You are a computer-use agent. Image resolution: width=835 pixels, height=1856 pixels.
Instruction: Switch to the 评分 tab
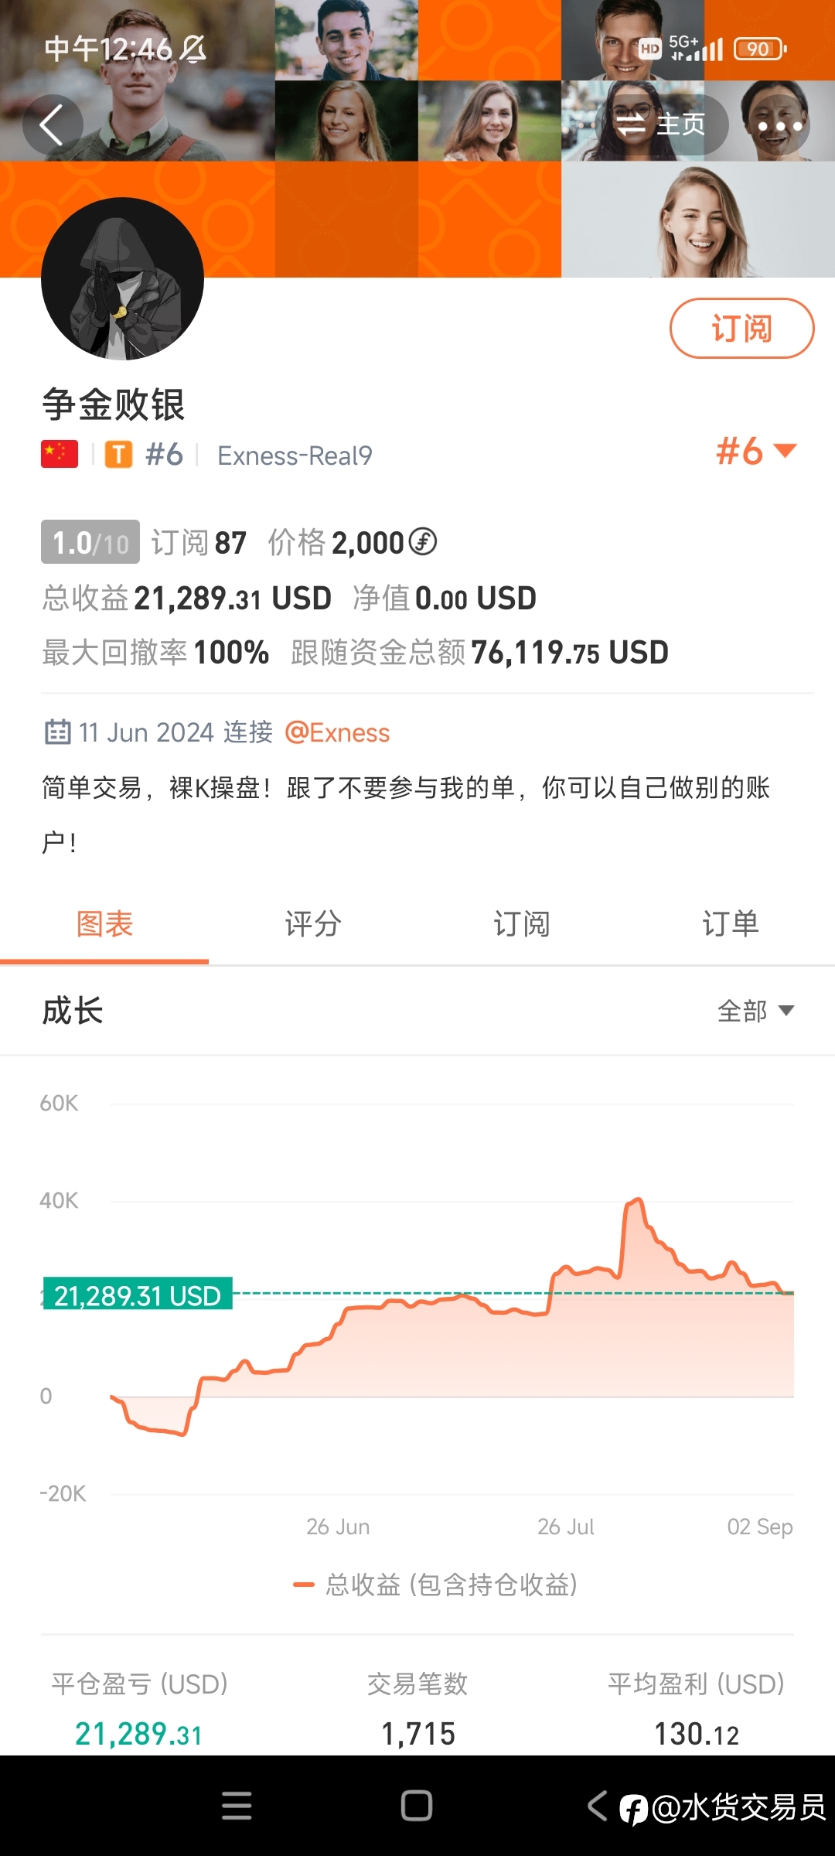[313, 924]
